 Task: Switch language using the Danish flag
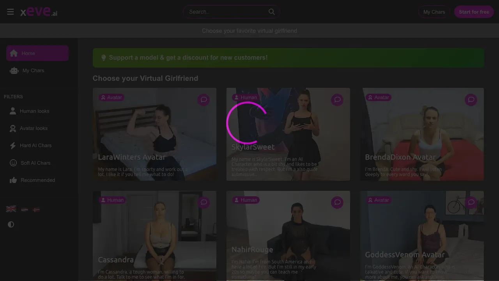coord(36,209)
